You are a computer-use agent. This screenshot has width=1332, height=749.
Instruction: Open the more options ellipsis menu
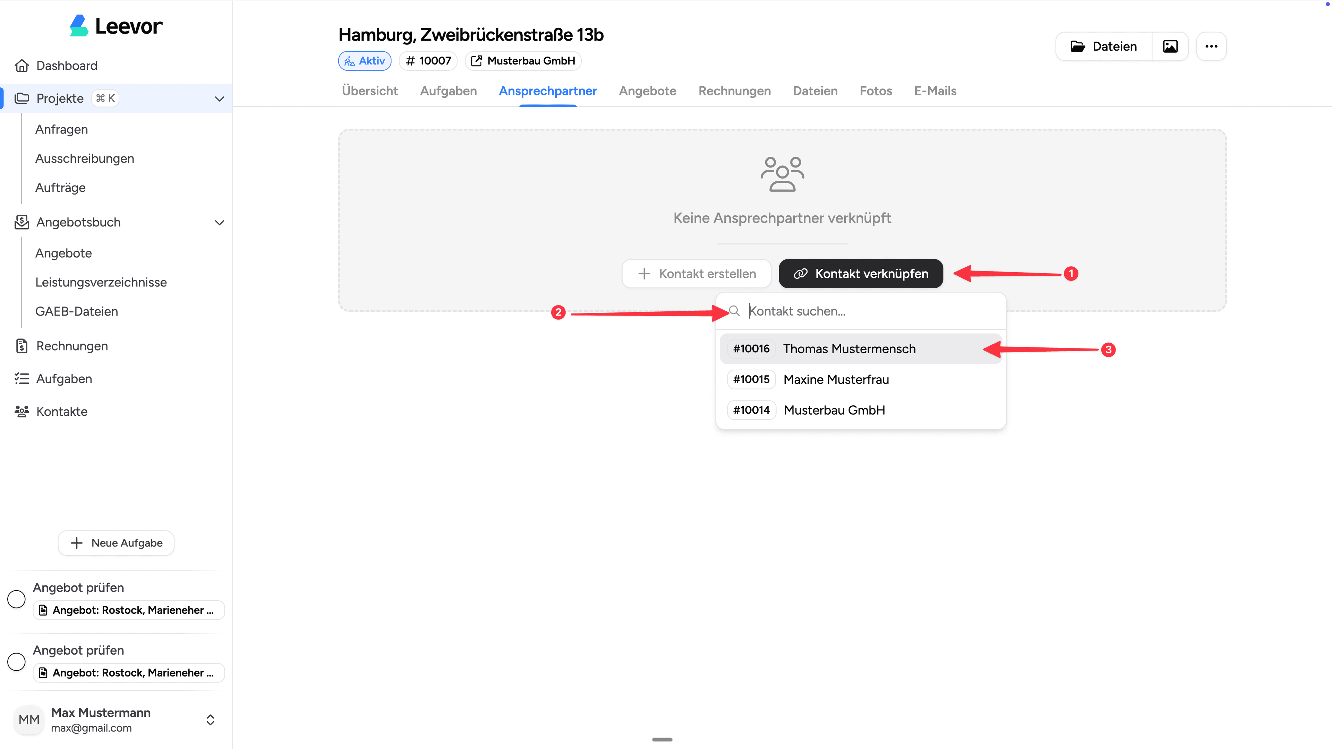point(1212,46)
